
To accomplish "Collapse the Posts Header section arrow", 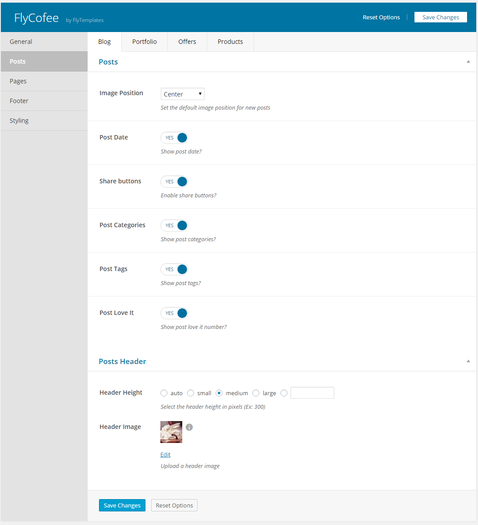I will point(468,361).
